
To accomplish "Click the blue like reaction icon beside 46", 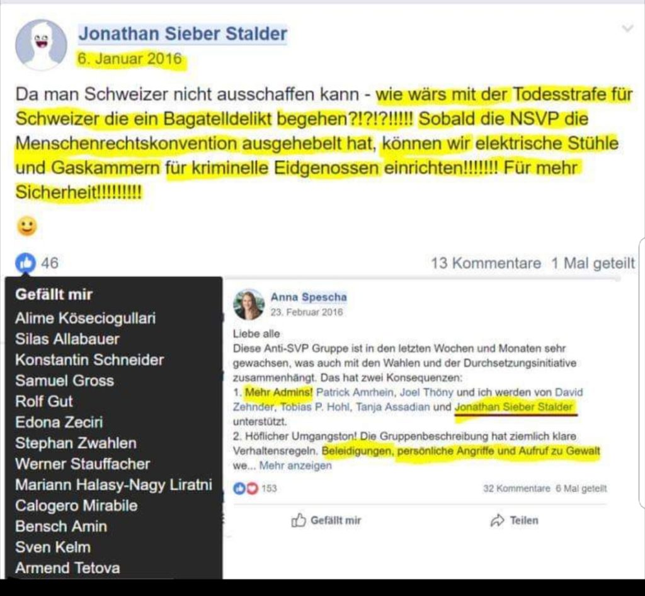I will tap(25, 262).
